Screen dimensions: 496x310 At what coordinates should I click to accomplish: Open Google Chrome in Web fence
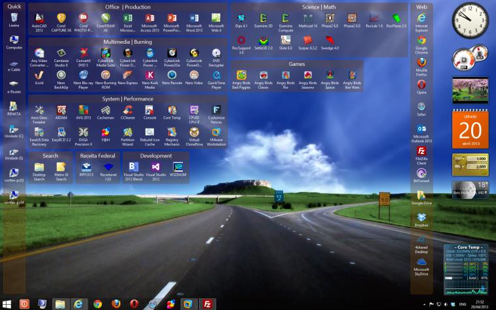(x=422, y=44)
